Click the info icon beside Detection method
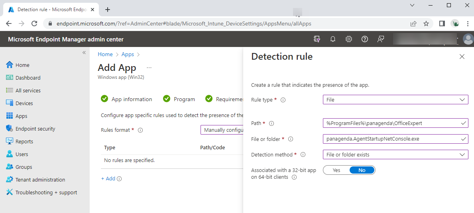The image size is (474, 213). click(x=303, y=154)
